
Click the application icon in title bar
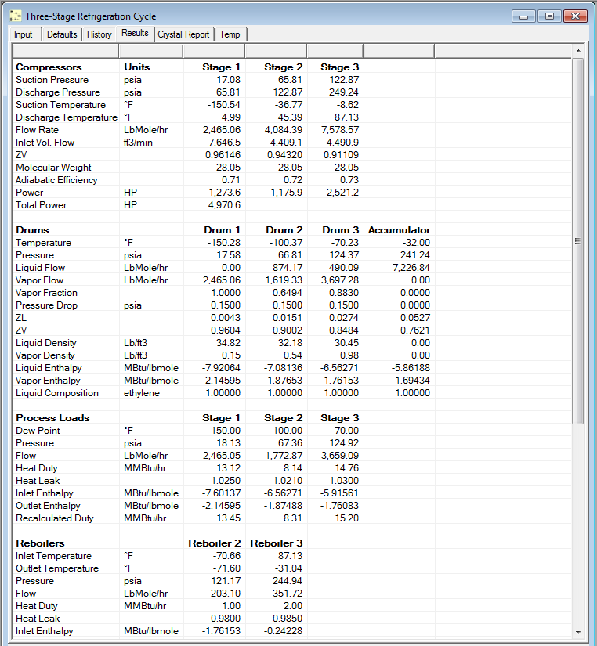click(x=14, y=16)
